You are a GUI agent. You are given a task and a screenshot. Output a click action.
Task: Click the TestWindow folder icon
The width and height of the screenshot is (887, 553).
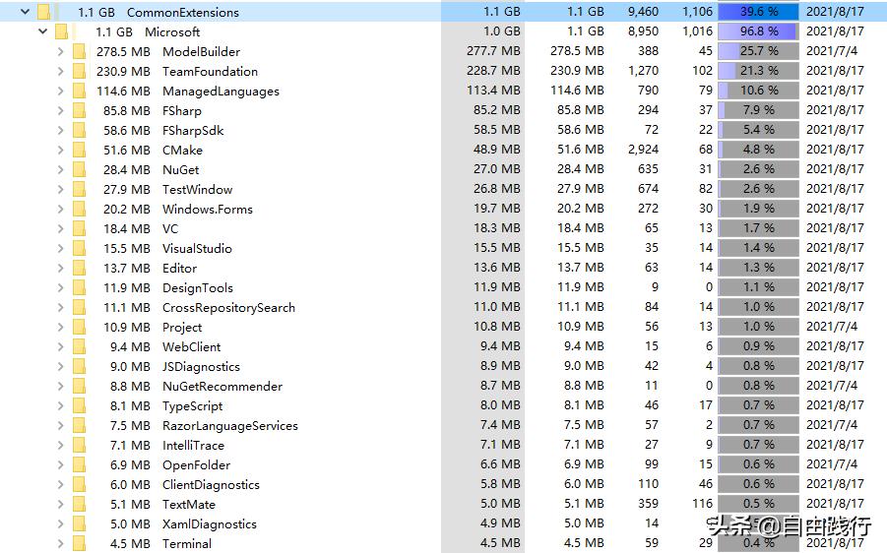point(79,190)
